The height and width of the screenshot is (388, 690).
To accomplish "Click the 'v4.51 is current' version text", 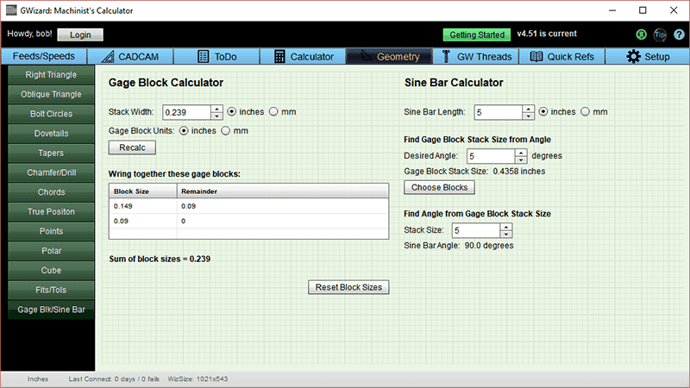I will (547, 34).
